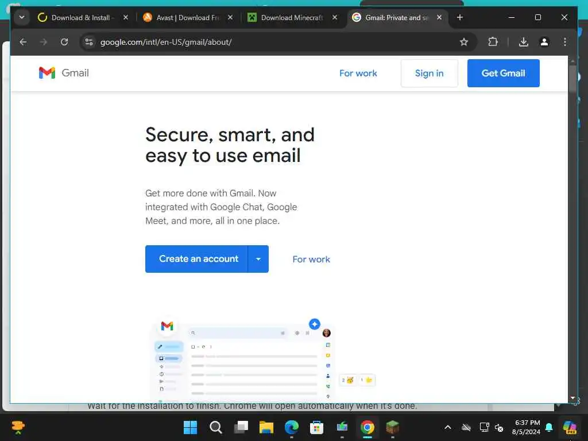Open Copilot preview icon on taskbar
Viewport: 588px width, 441px height.
(570, 427)
